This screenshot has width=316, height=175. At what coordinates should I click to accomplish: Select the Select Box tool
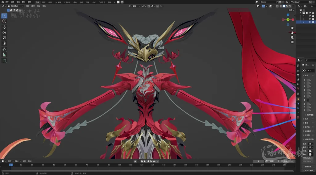4,16
